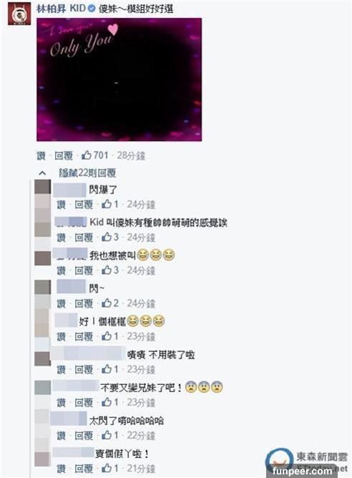Click the verified badge next to 林柏昇 KID

click(x=91, y=9)
